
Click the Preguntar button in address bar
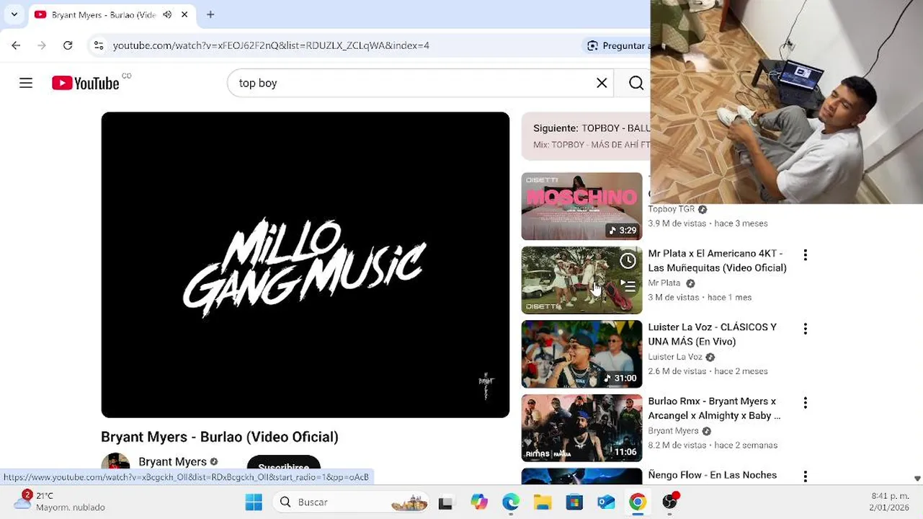617,45
